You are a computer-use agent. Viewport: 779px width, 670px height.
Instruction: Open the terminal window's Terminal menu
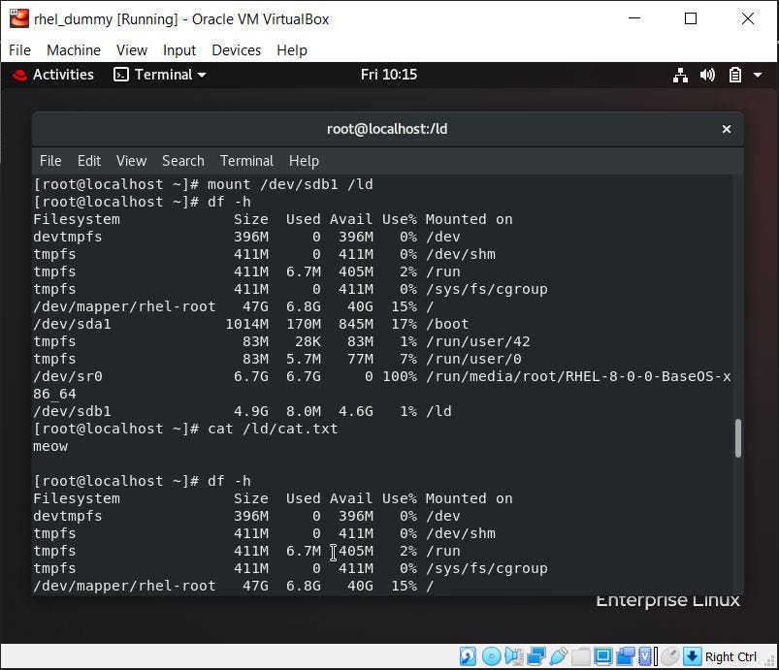(246, 161)
